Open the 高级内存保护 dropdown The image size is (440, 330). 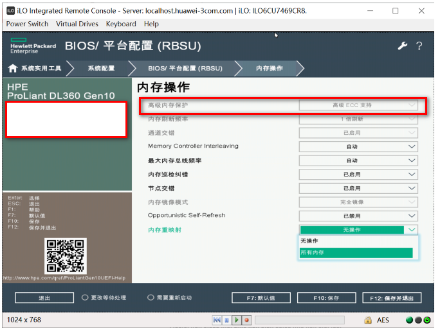[358, 105]
